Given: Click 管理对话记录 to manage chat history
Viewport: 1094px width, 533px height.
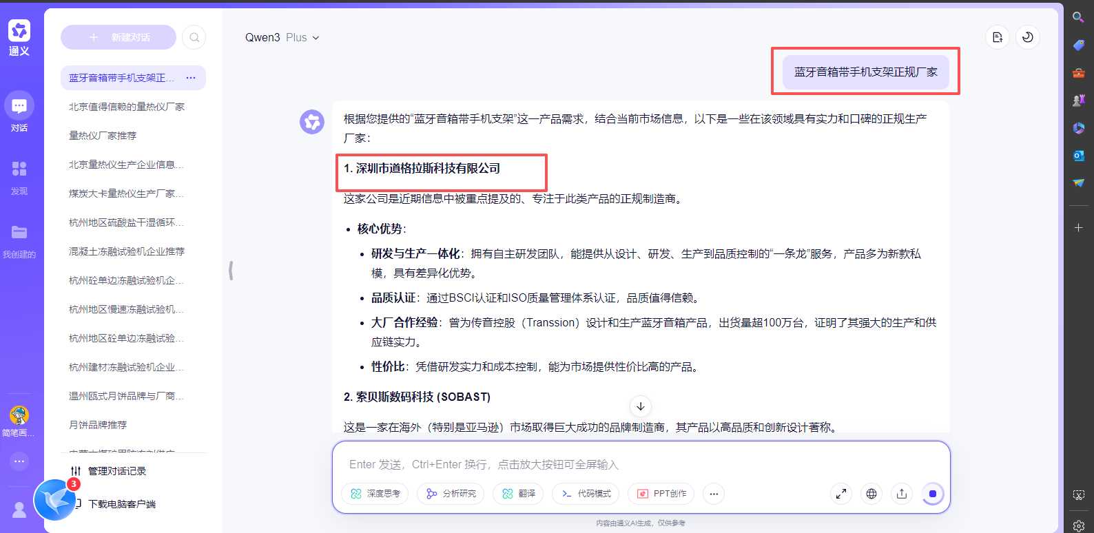Looking at the screenshot, I should pos(116,471).
